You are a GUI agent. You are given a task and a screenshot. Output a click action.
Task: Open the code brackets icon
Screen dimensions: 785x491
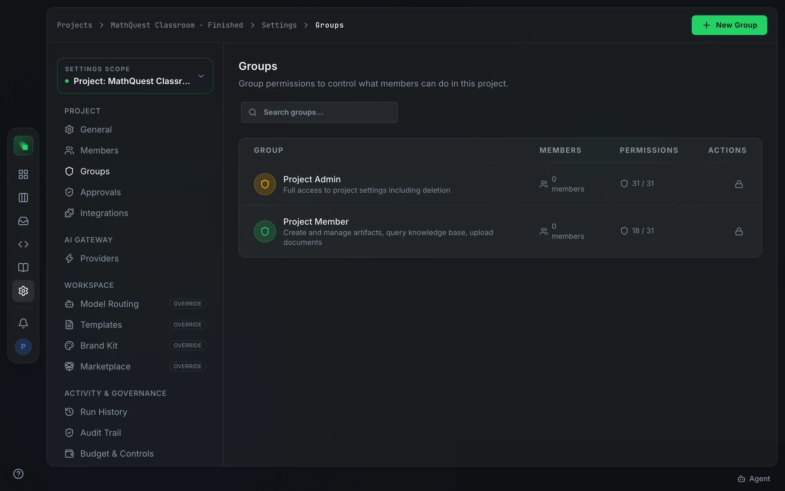(x=23, y=244)
